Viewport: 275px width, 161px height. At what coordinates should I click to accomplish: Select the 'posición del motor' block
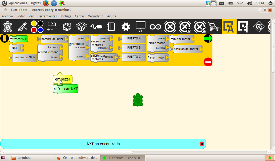tap(186, 49)
